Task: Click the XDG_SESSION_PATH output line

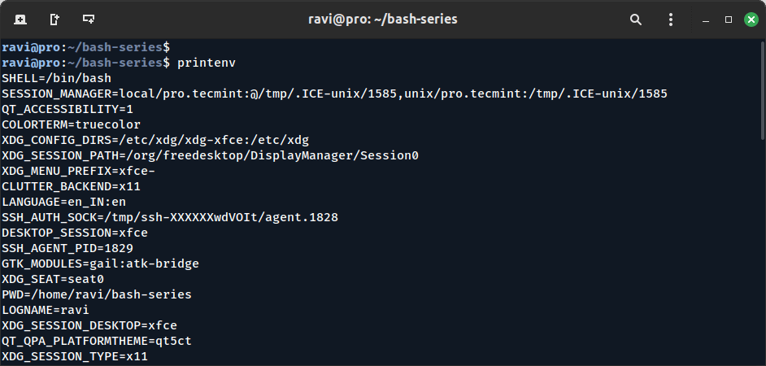Action: (x=210, y=155)
